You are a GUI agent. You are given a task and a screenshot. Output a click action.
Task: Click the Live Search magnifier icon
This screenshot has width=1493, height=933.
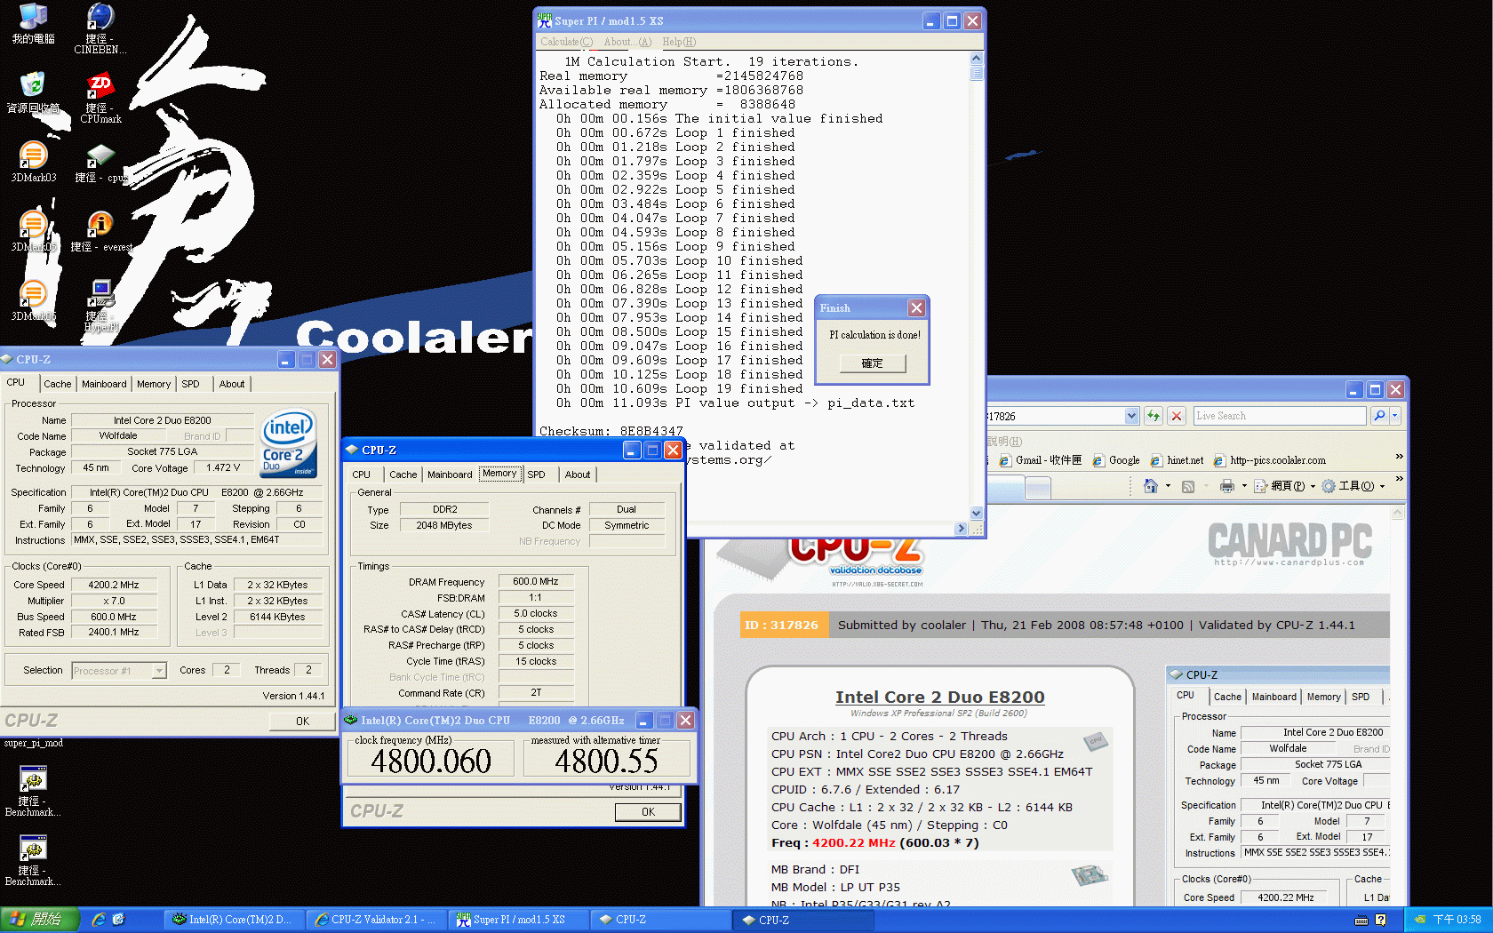click(x=1378, y=415)
